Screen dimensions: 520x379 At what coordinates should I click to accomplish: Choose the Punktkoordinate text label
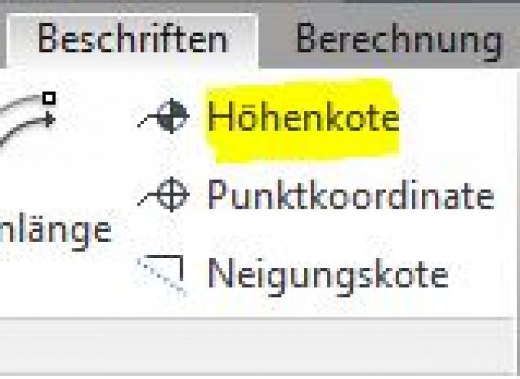click(x=350, y=195)
